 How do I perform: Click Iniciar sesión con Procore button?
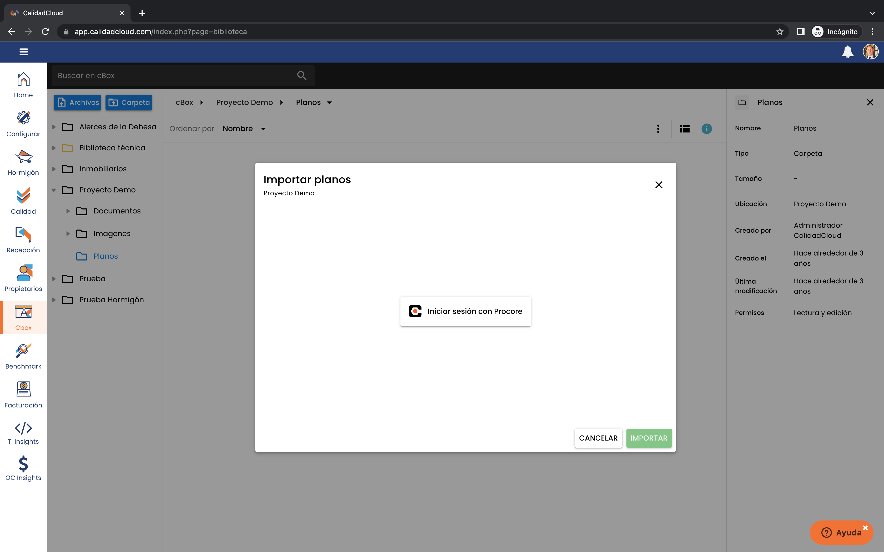(465, 311)
